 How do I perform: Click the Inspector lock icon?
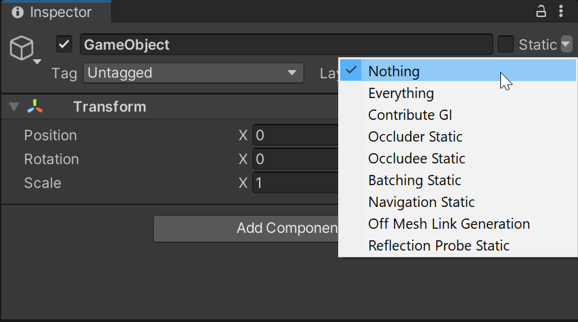coord(541,12)
